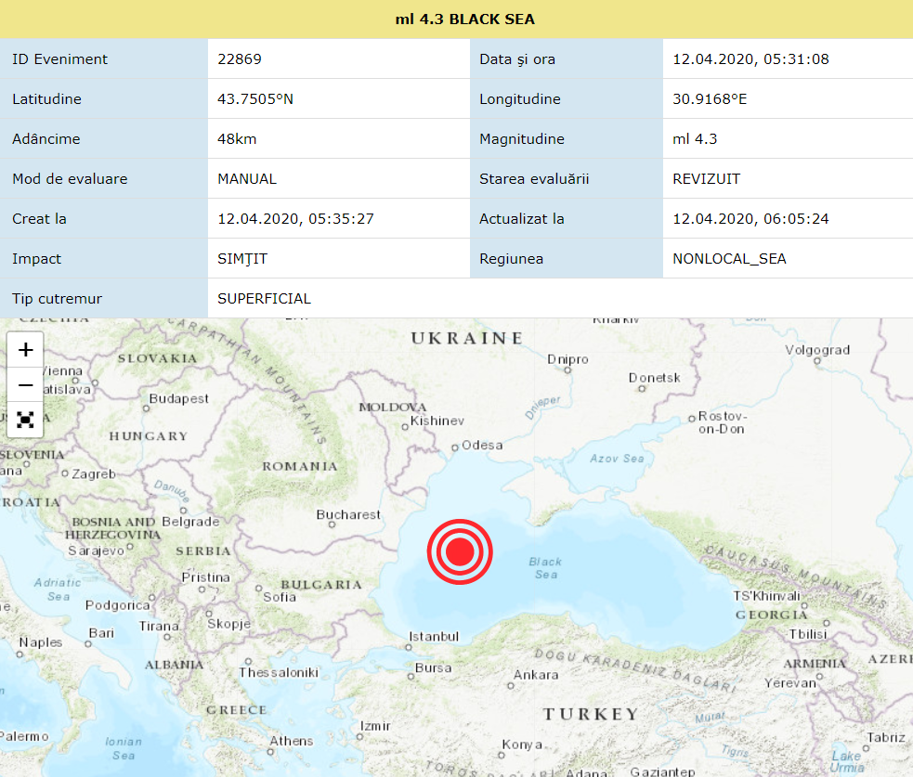Click the SUPERFICIAL earthquake type value
The image size is (913, 777).
[264, 299]
